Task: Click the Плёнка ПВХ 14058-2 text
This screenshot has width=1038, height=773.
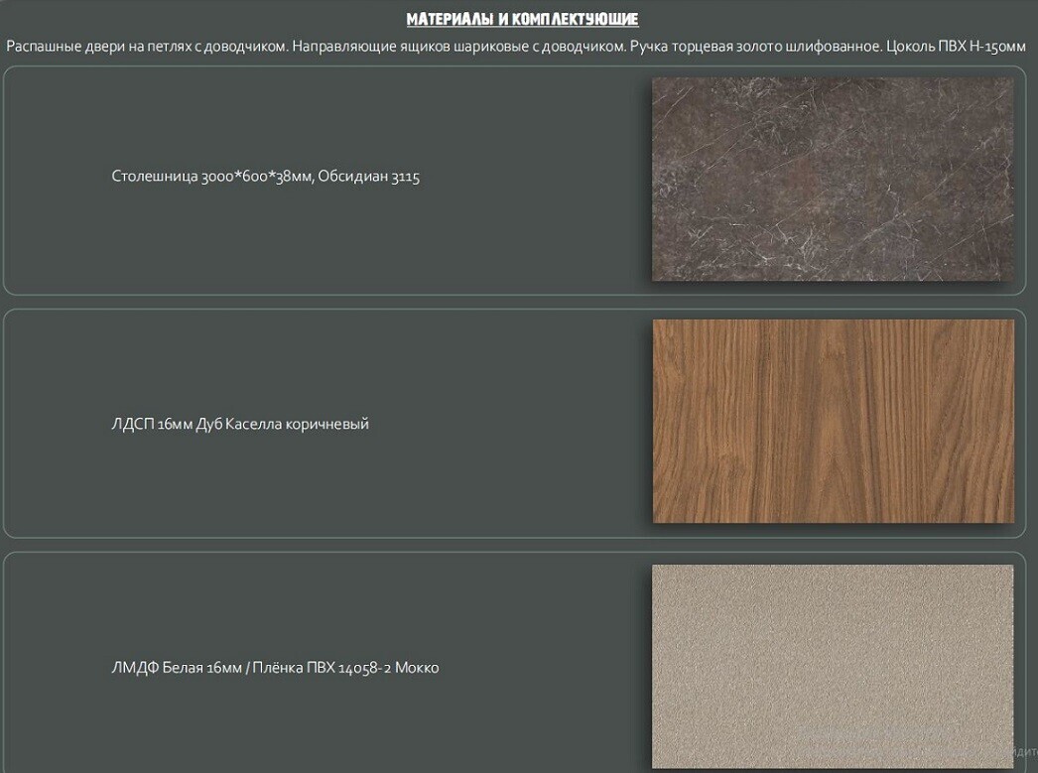Action: coord(321,668)
